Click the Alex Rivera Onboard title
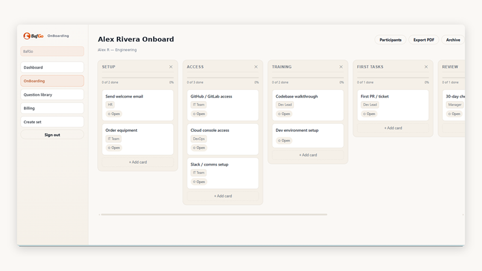 (x=136, y=39)
